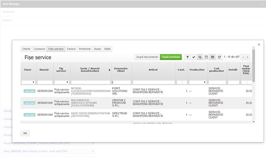Click the Articol filter input
This screenshot has height=166, width=266.
tap(154, 82)
